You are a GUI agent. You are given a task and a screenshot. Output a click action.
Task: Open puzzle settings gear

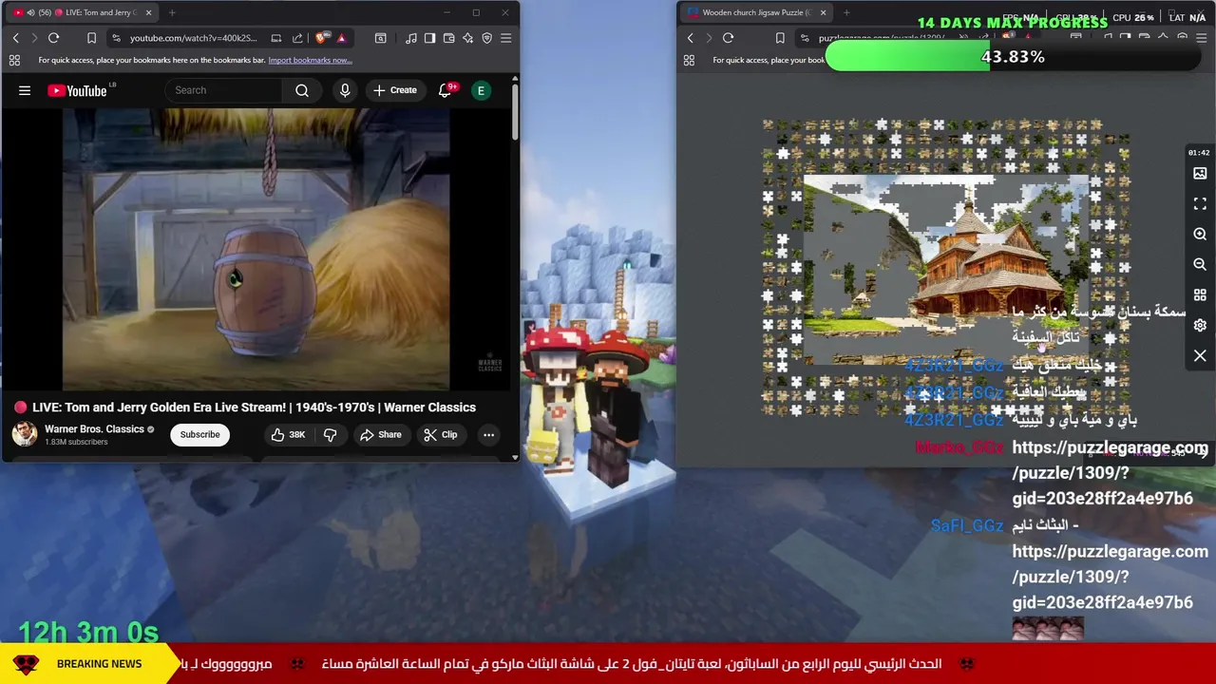(1200, 325)
